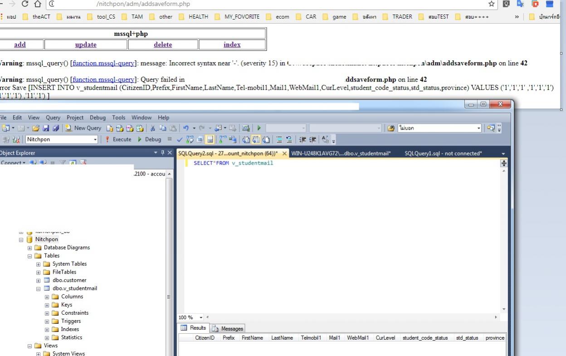Switch to the Messages tab
The height and width of the screenshot is (356, 566).
pos(228,328)
